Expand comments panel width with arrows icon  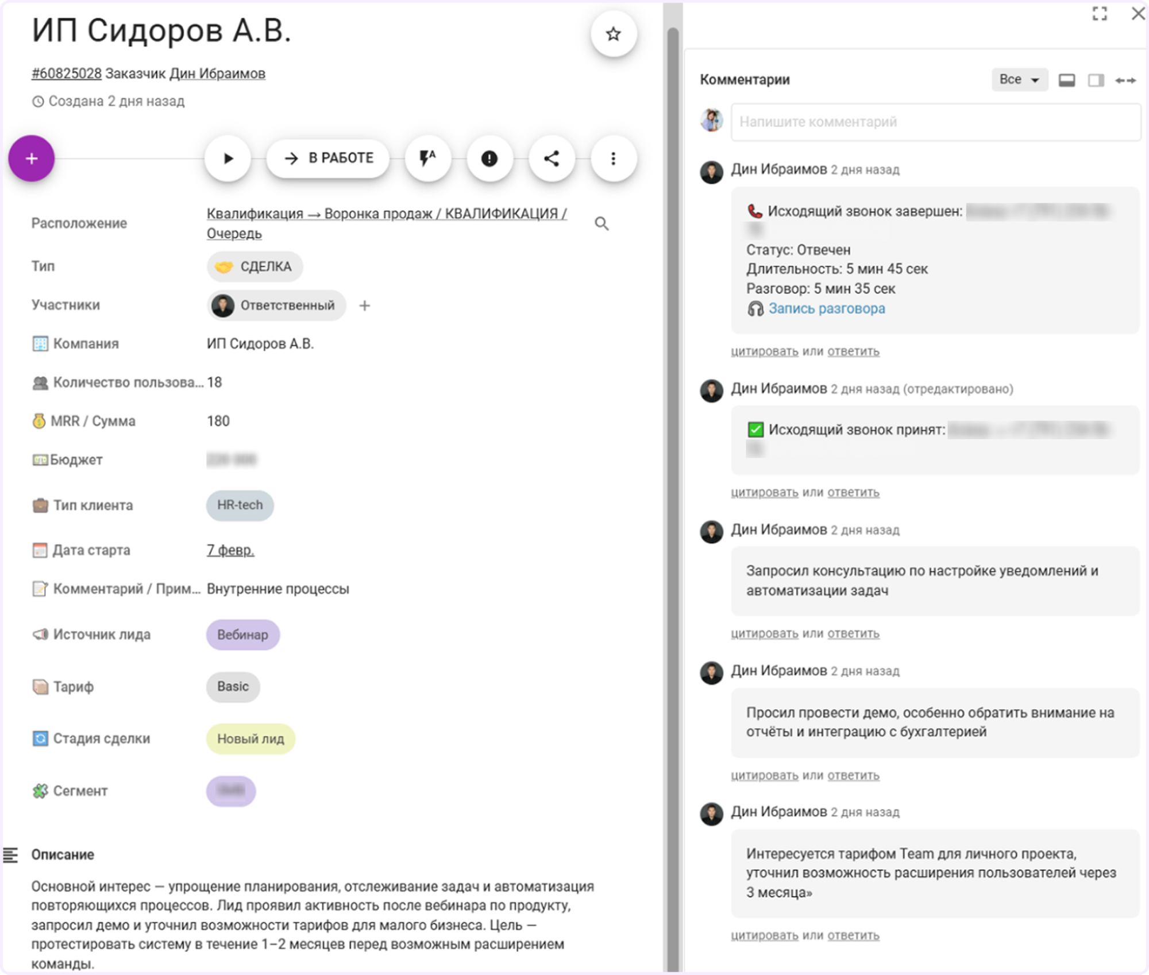[x=1125, y=80]
